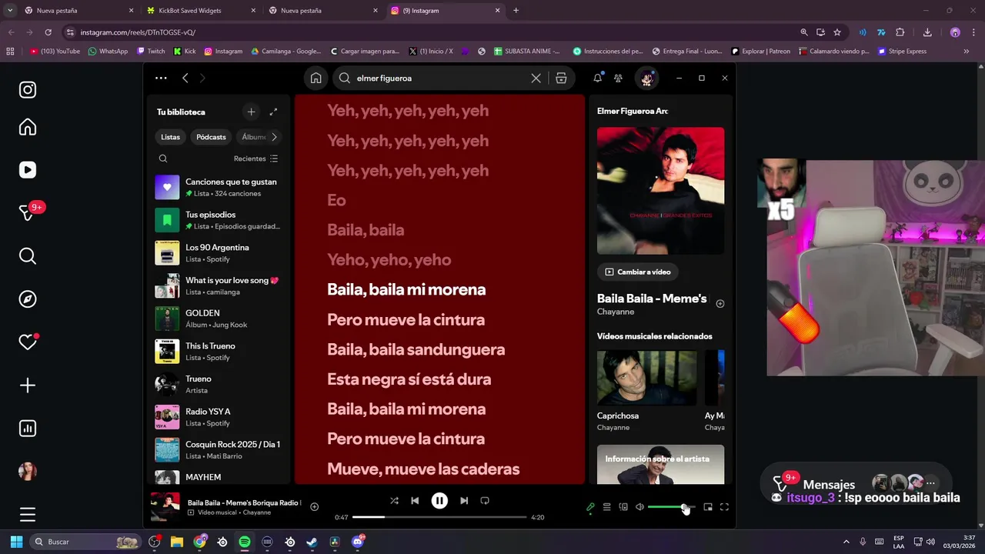Adjust Spotify volume slider
Image resolution: width=985 pixels, height=554 pixels.
[x=671, y=507]
